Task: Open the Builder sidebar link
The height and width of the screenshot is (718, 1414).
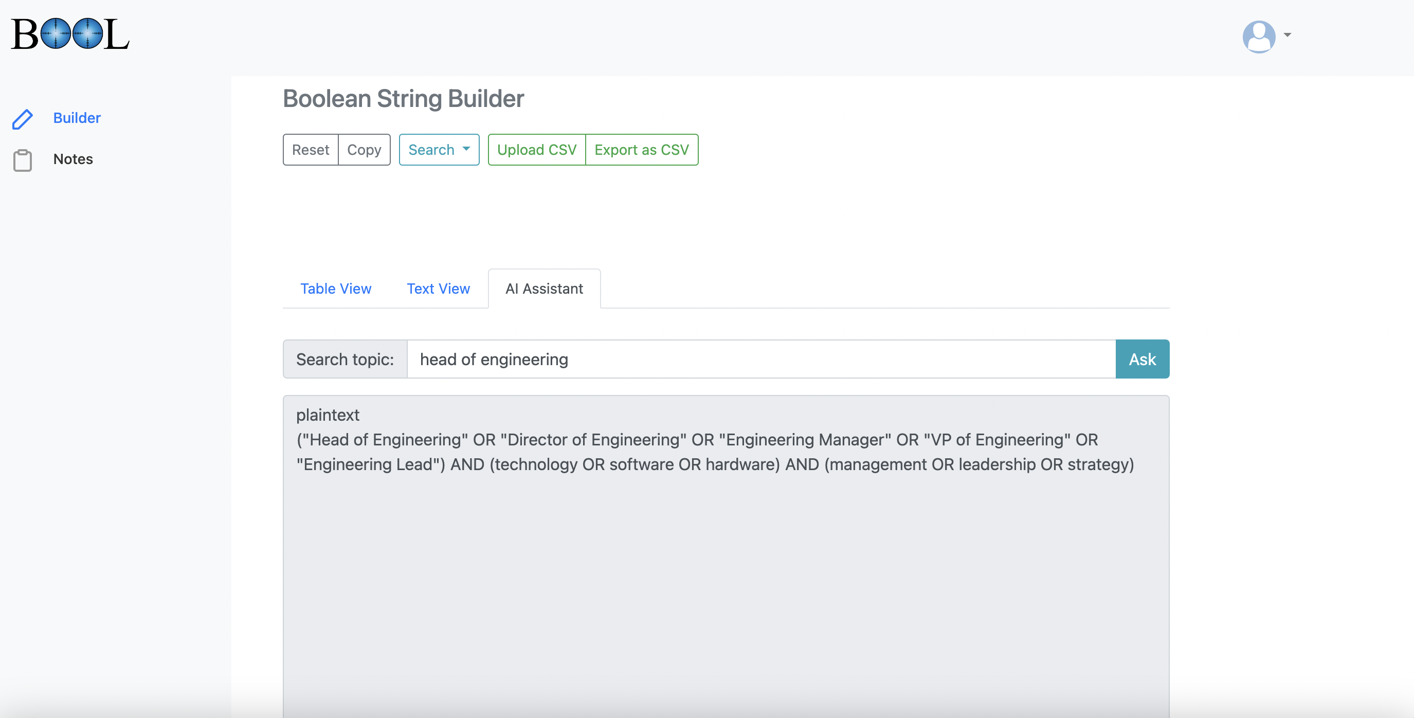Action: tap(77, 118)
